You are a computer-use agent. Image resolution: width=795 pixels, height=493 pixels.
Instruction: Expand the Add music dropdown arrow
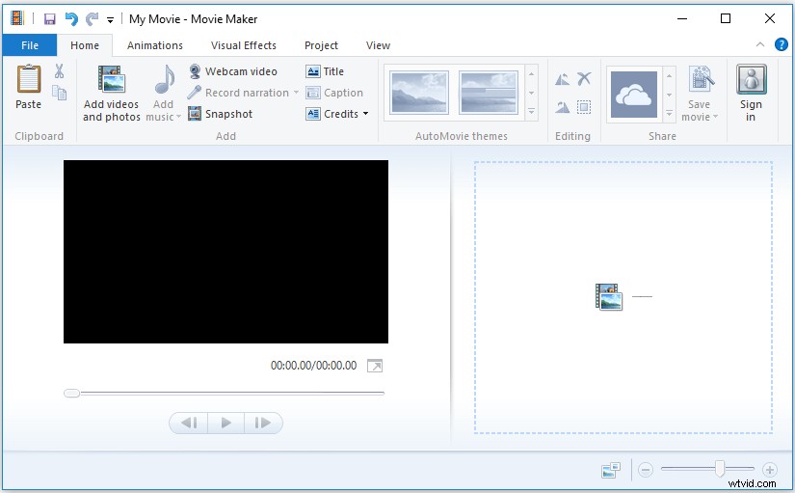click(178, 118)
